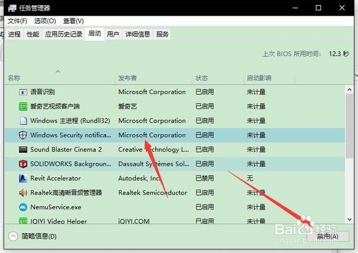Image resolution: width=358 pixels, height=253 pixels.
Task: Close the 任务管理器 window
Action: [342, 8]
